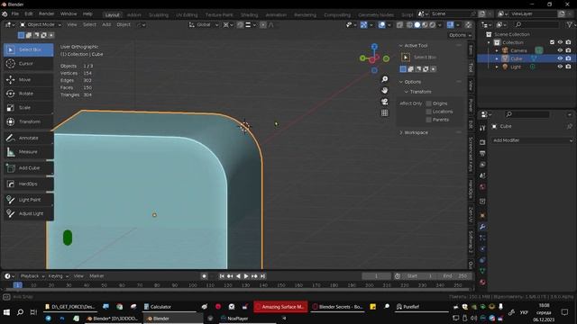Switch to rendered viewport shading

(433, 25)
